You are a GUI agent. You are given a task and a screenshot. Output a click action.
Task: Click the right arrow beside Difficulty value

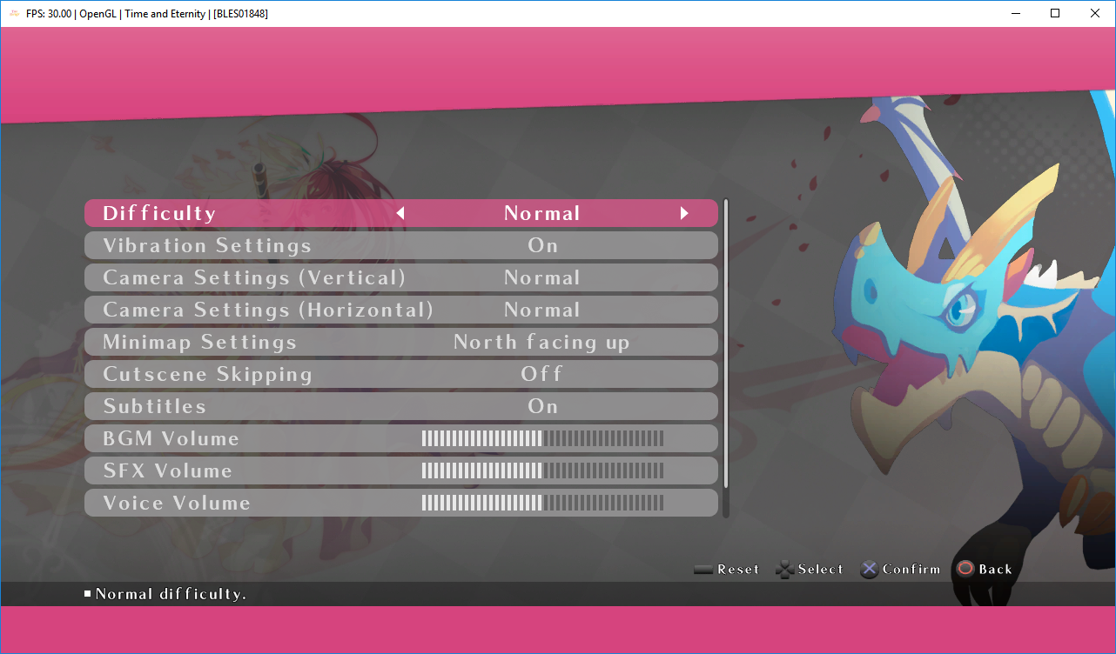coord(684,213)
